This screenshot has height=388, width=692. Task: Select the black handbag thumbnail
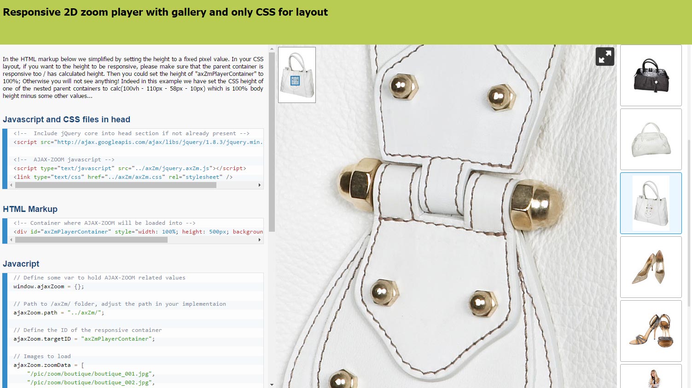coord(651,75)
